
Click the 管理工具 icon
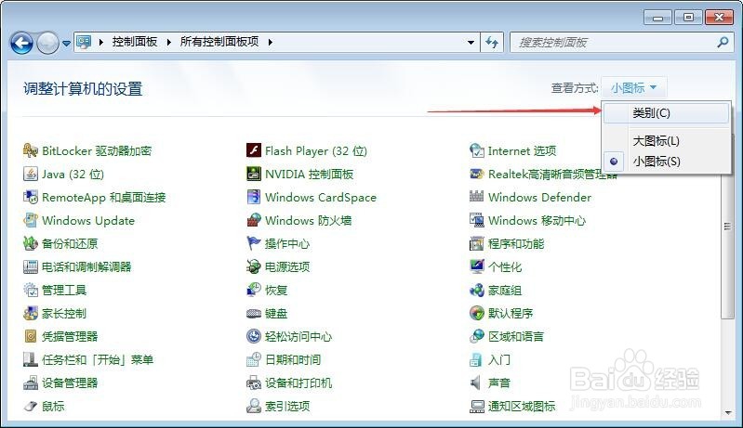click(x=31, y=290)
